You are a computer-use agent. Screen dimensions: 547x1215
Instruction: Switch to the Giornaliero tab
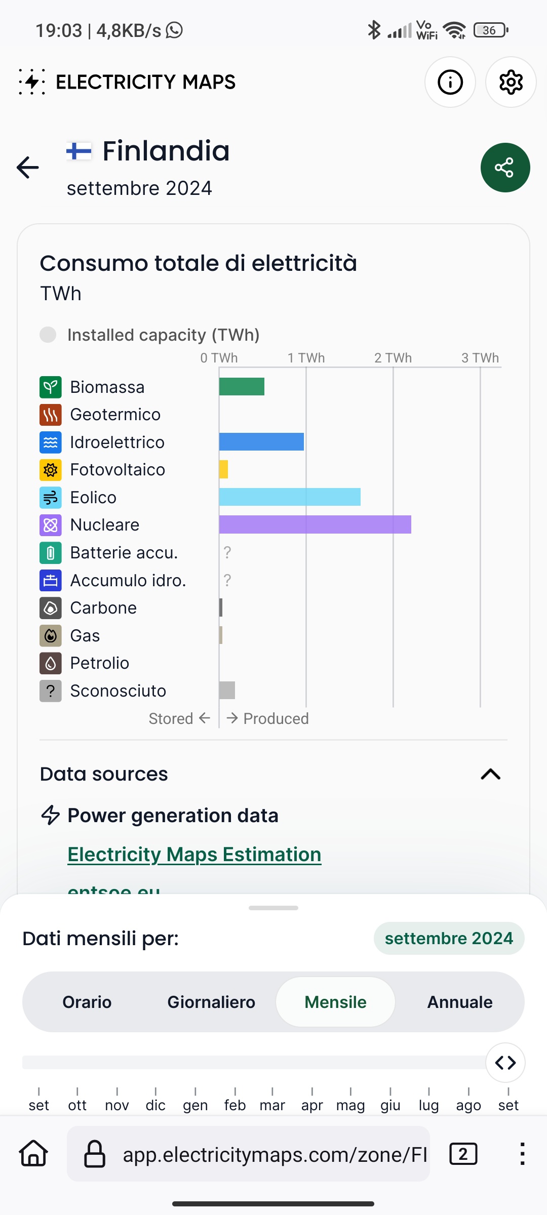point(211,1002)
